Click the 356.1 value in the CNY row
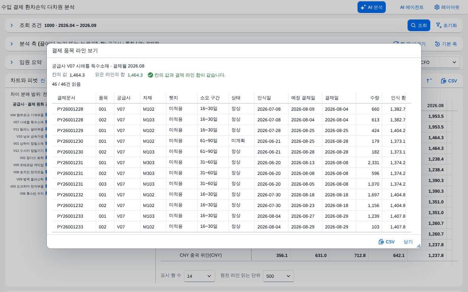Viewport: 468px width, 292px height. (x=282, y=255)
